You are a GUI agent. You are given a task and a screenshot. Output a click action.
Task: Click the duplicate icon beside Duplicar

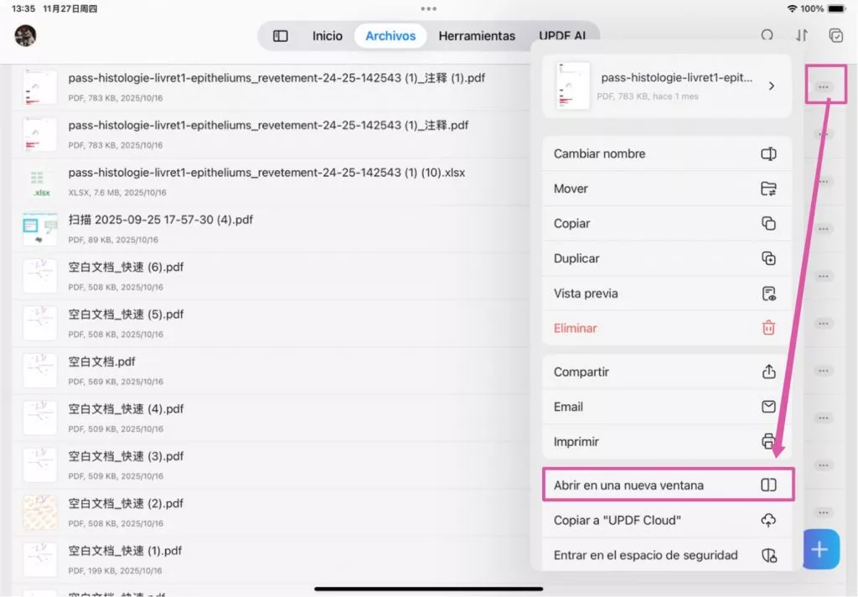point(768,258)
